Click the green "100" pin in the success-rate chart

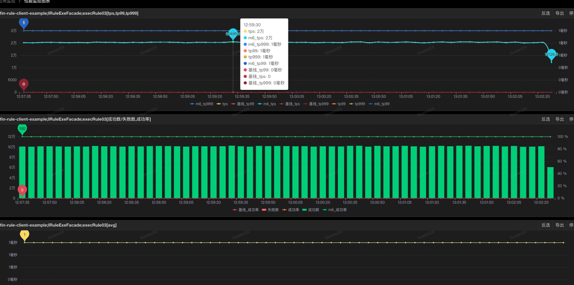coord(22,129)
